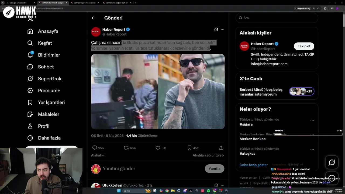Click Grok icon on Haber Report post
The height and width of the screenshot is (194, 345).
(216, 30)
